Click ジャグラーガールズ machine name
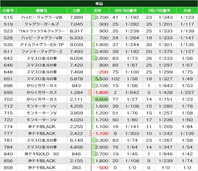198x171 pixels. 42,24
